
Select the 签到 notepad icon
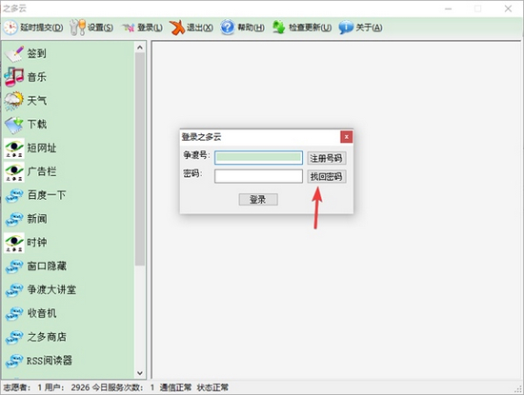[14, 53]
